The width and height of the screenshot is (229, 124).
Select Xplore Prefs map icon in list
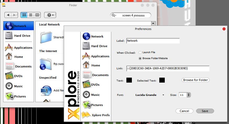[x=86, y=115]
